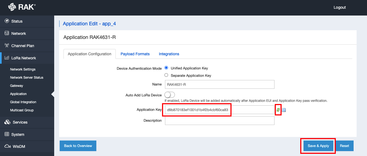Open the Channel Plan menu
Image resolution: width=367 pixels, height=156 pixels.
click(27, 46)
